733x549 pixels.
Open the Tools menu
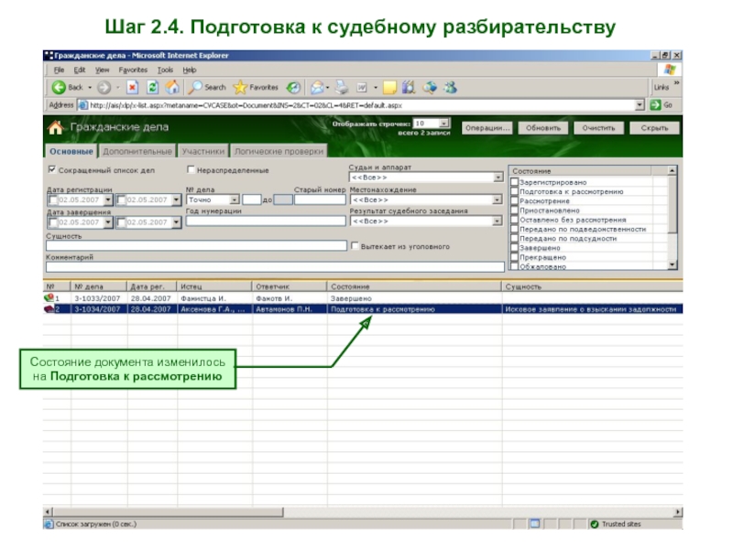165,70
